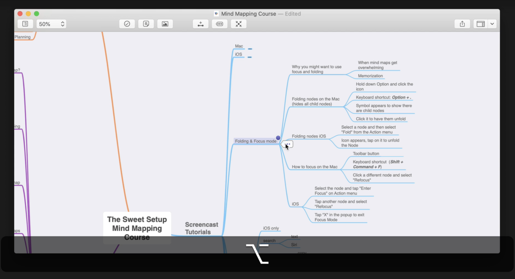Select the Folding nodes on the Mac node
The image size is (515, 279).
click(x=316, y=102)
